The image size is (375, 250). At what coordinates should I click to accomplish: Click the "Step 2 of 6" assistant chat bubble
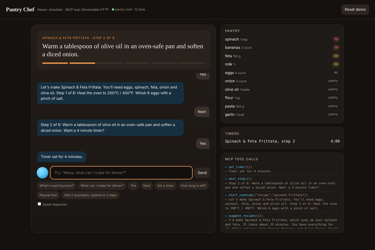(x=110, y=128)
